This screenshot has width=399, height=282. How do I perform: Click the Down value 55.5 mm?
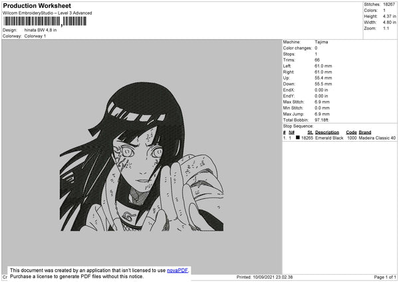(323, 84)
